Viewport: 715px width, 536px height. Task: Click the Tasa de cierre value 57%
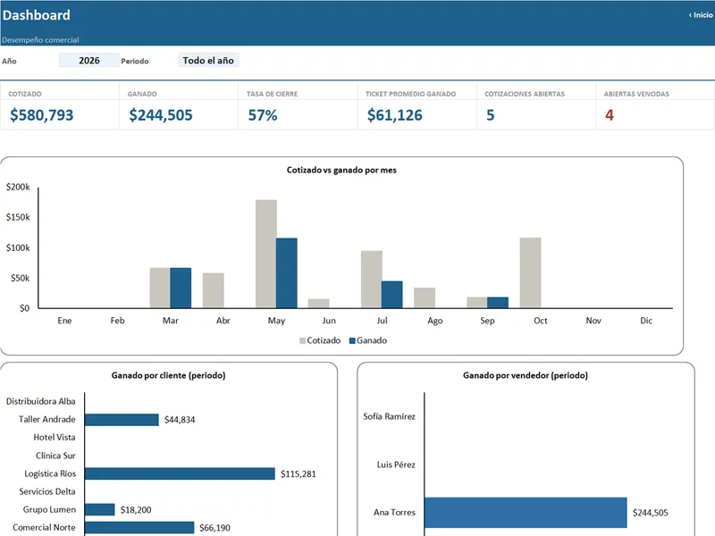click(263, 115)
